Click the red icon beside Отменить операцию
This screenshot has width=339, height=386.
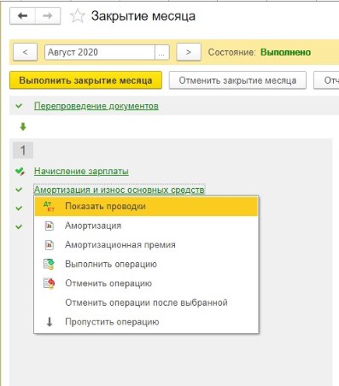pos(49,284)
